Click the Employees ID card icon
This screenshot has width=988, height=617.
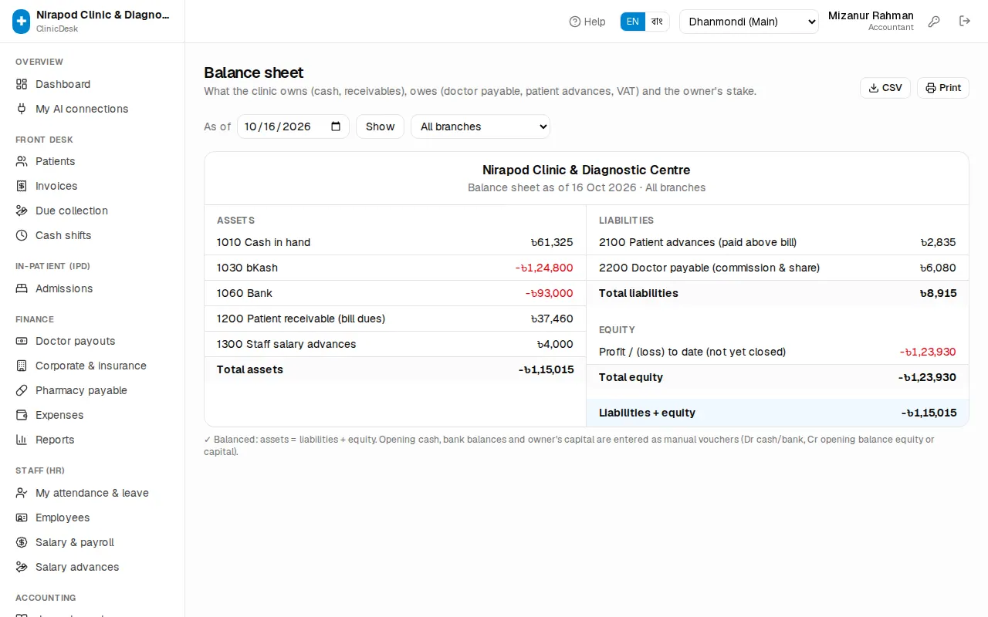[x=22, y=518]
